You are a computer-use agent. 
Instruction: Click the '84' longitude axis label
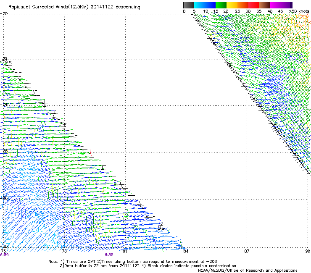(x=186, y=251)
